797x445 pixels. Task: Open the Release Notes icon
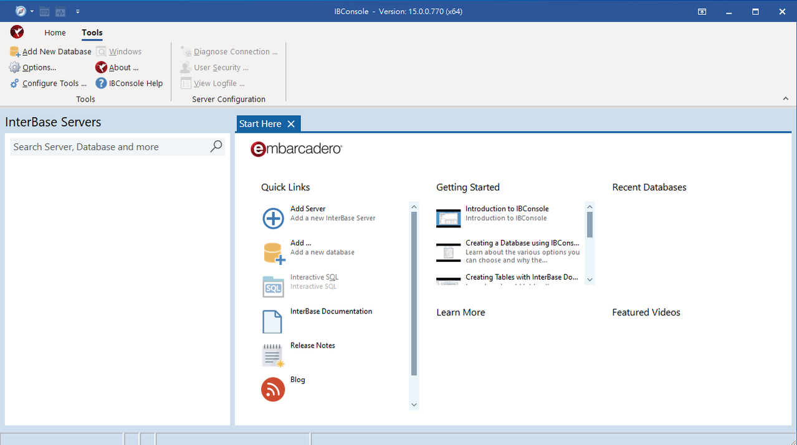pos(273,355)
